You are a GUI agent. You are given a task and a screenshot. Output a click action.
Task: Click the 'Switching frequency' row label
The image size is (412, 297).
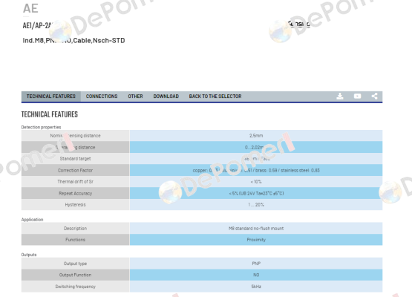tap(75, 287)
